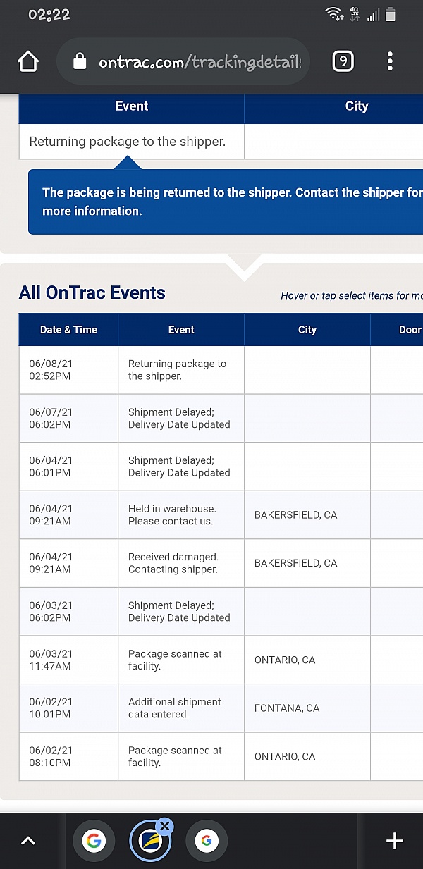Tap the 'City' column header

pyautogui.click(x=307, y=329)
